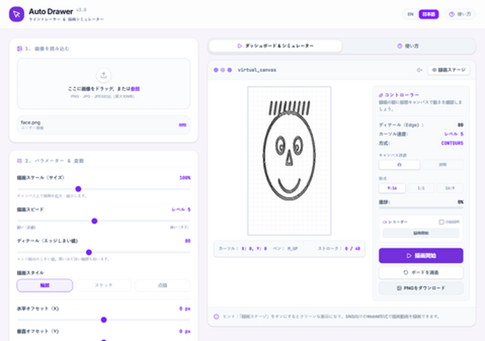
Task: Click the レベル 5 speed value on left panel
Action: tap(181, 210)
